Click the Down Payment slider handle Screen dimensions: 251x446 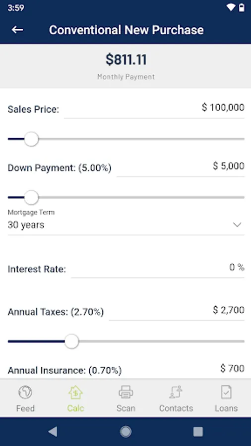(x=31, y=197)
